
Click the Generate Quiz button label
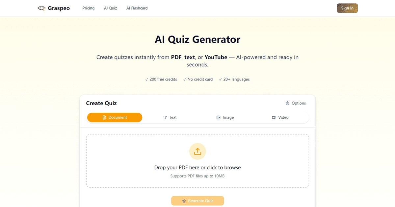(200, 201)
